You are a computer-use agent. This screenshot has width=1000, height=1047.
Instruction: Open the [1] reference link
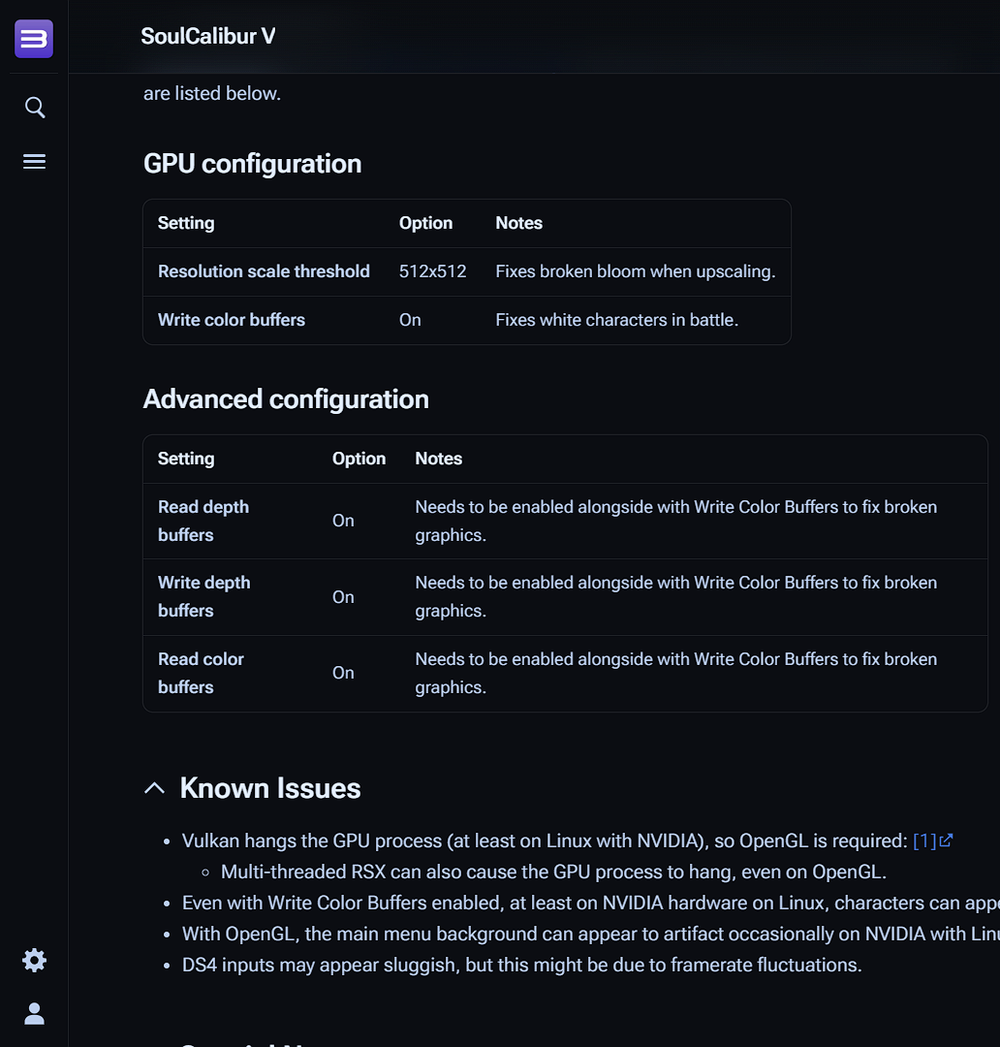(924, 841)
